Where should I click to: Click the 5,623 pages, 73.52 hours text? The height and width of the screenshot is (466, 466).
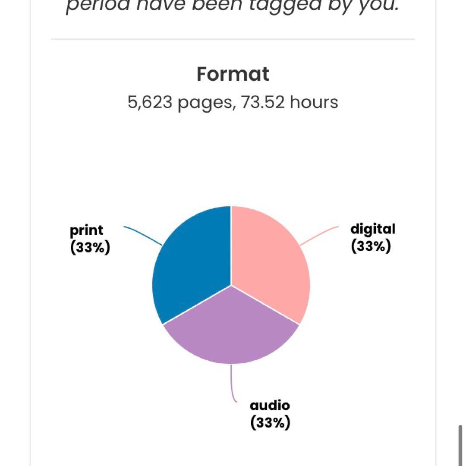click(x=233, y=103)
